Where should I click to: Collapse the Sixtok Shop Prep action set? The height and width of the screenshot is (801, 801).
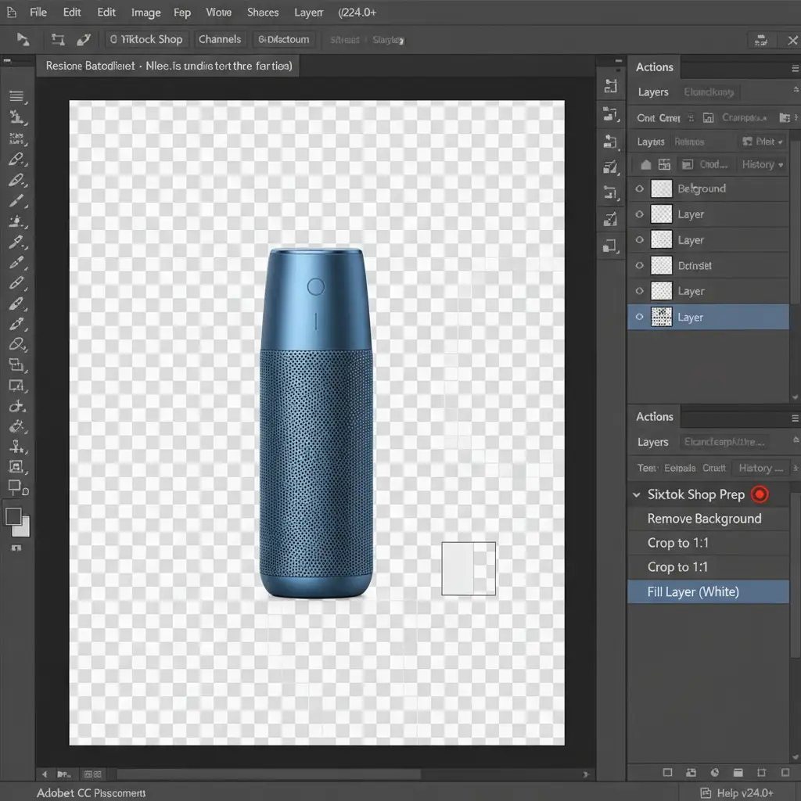coord(635,494)
